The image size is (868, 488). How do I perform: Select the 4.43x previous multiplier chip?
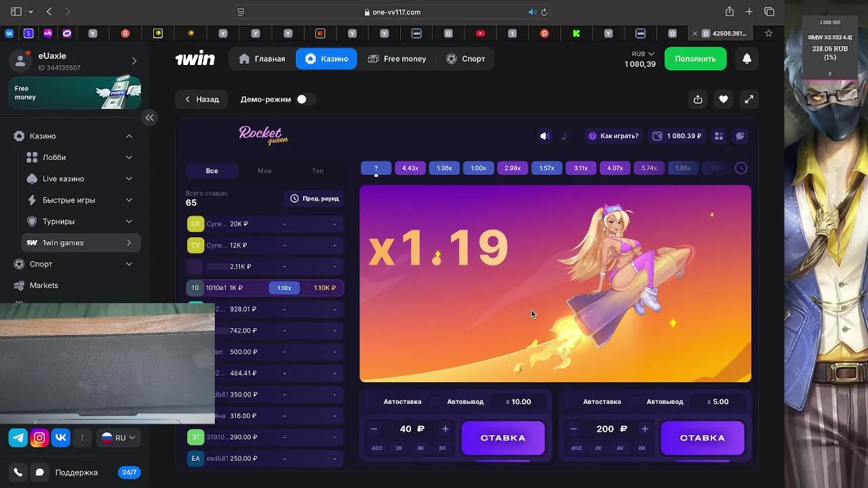[410, 168]
